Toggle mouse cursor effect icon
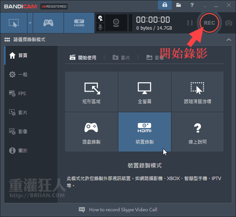Image resolution: width=236 pixels, height=217 pixels. [x=100, y=18]
